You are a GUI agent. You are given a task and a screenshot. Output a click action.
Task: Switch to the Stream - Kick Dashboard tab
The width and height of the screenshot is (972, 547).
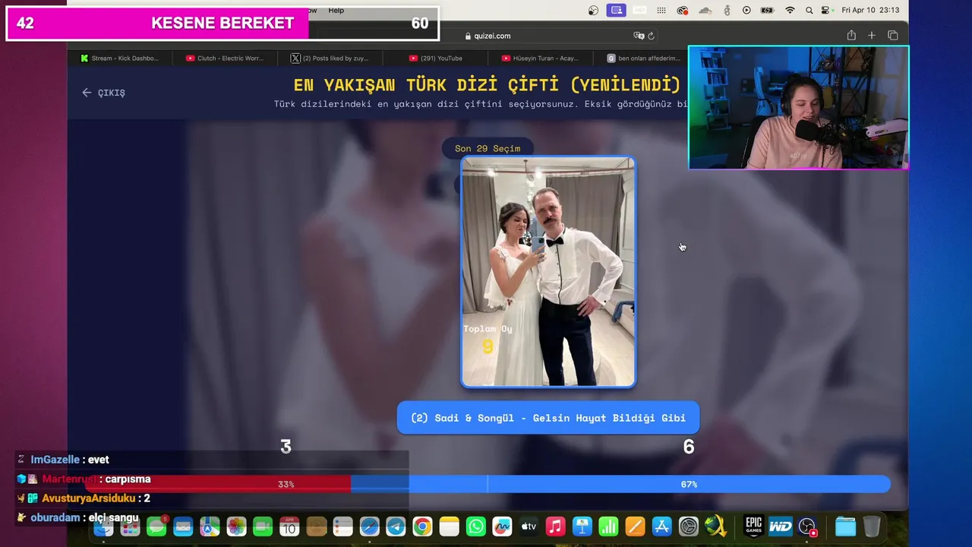120,58
